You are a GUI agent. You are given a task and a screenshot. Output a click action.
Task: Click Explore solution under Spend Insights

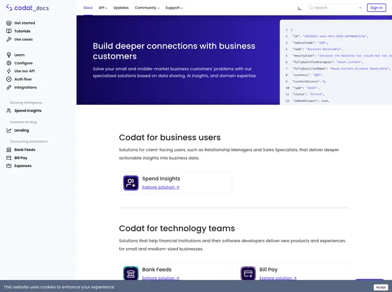point(161,187)
